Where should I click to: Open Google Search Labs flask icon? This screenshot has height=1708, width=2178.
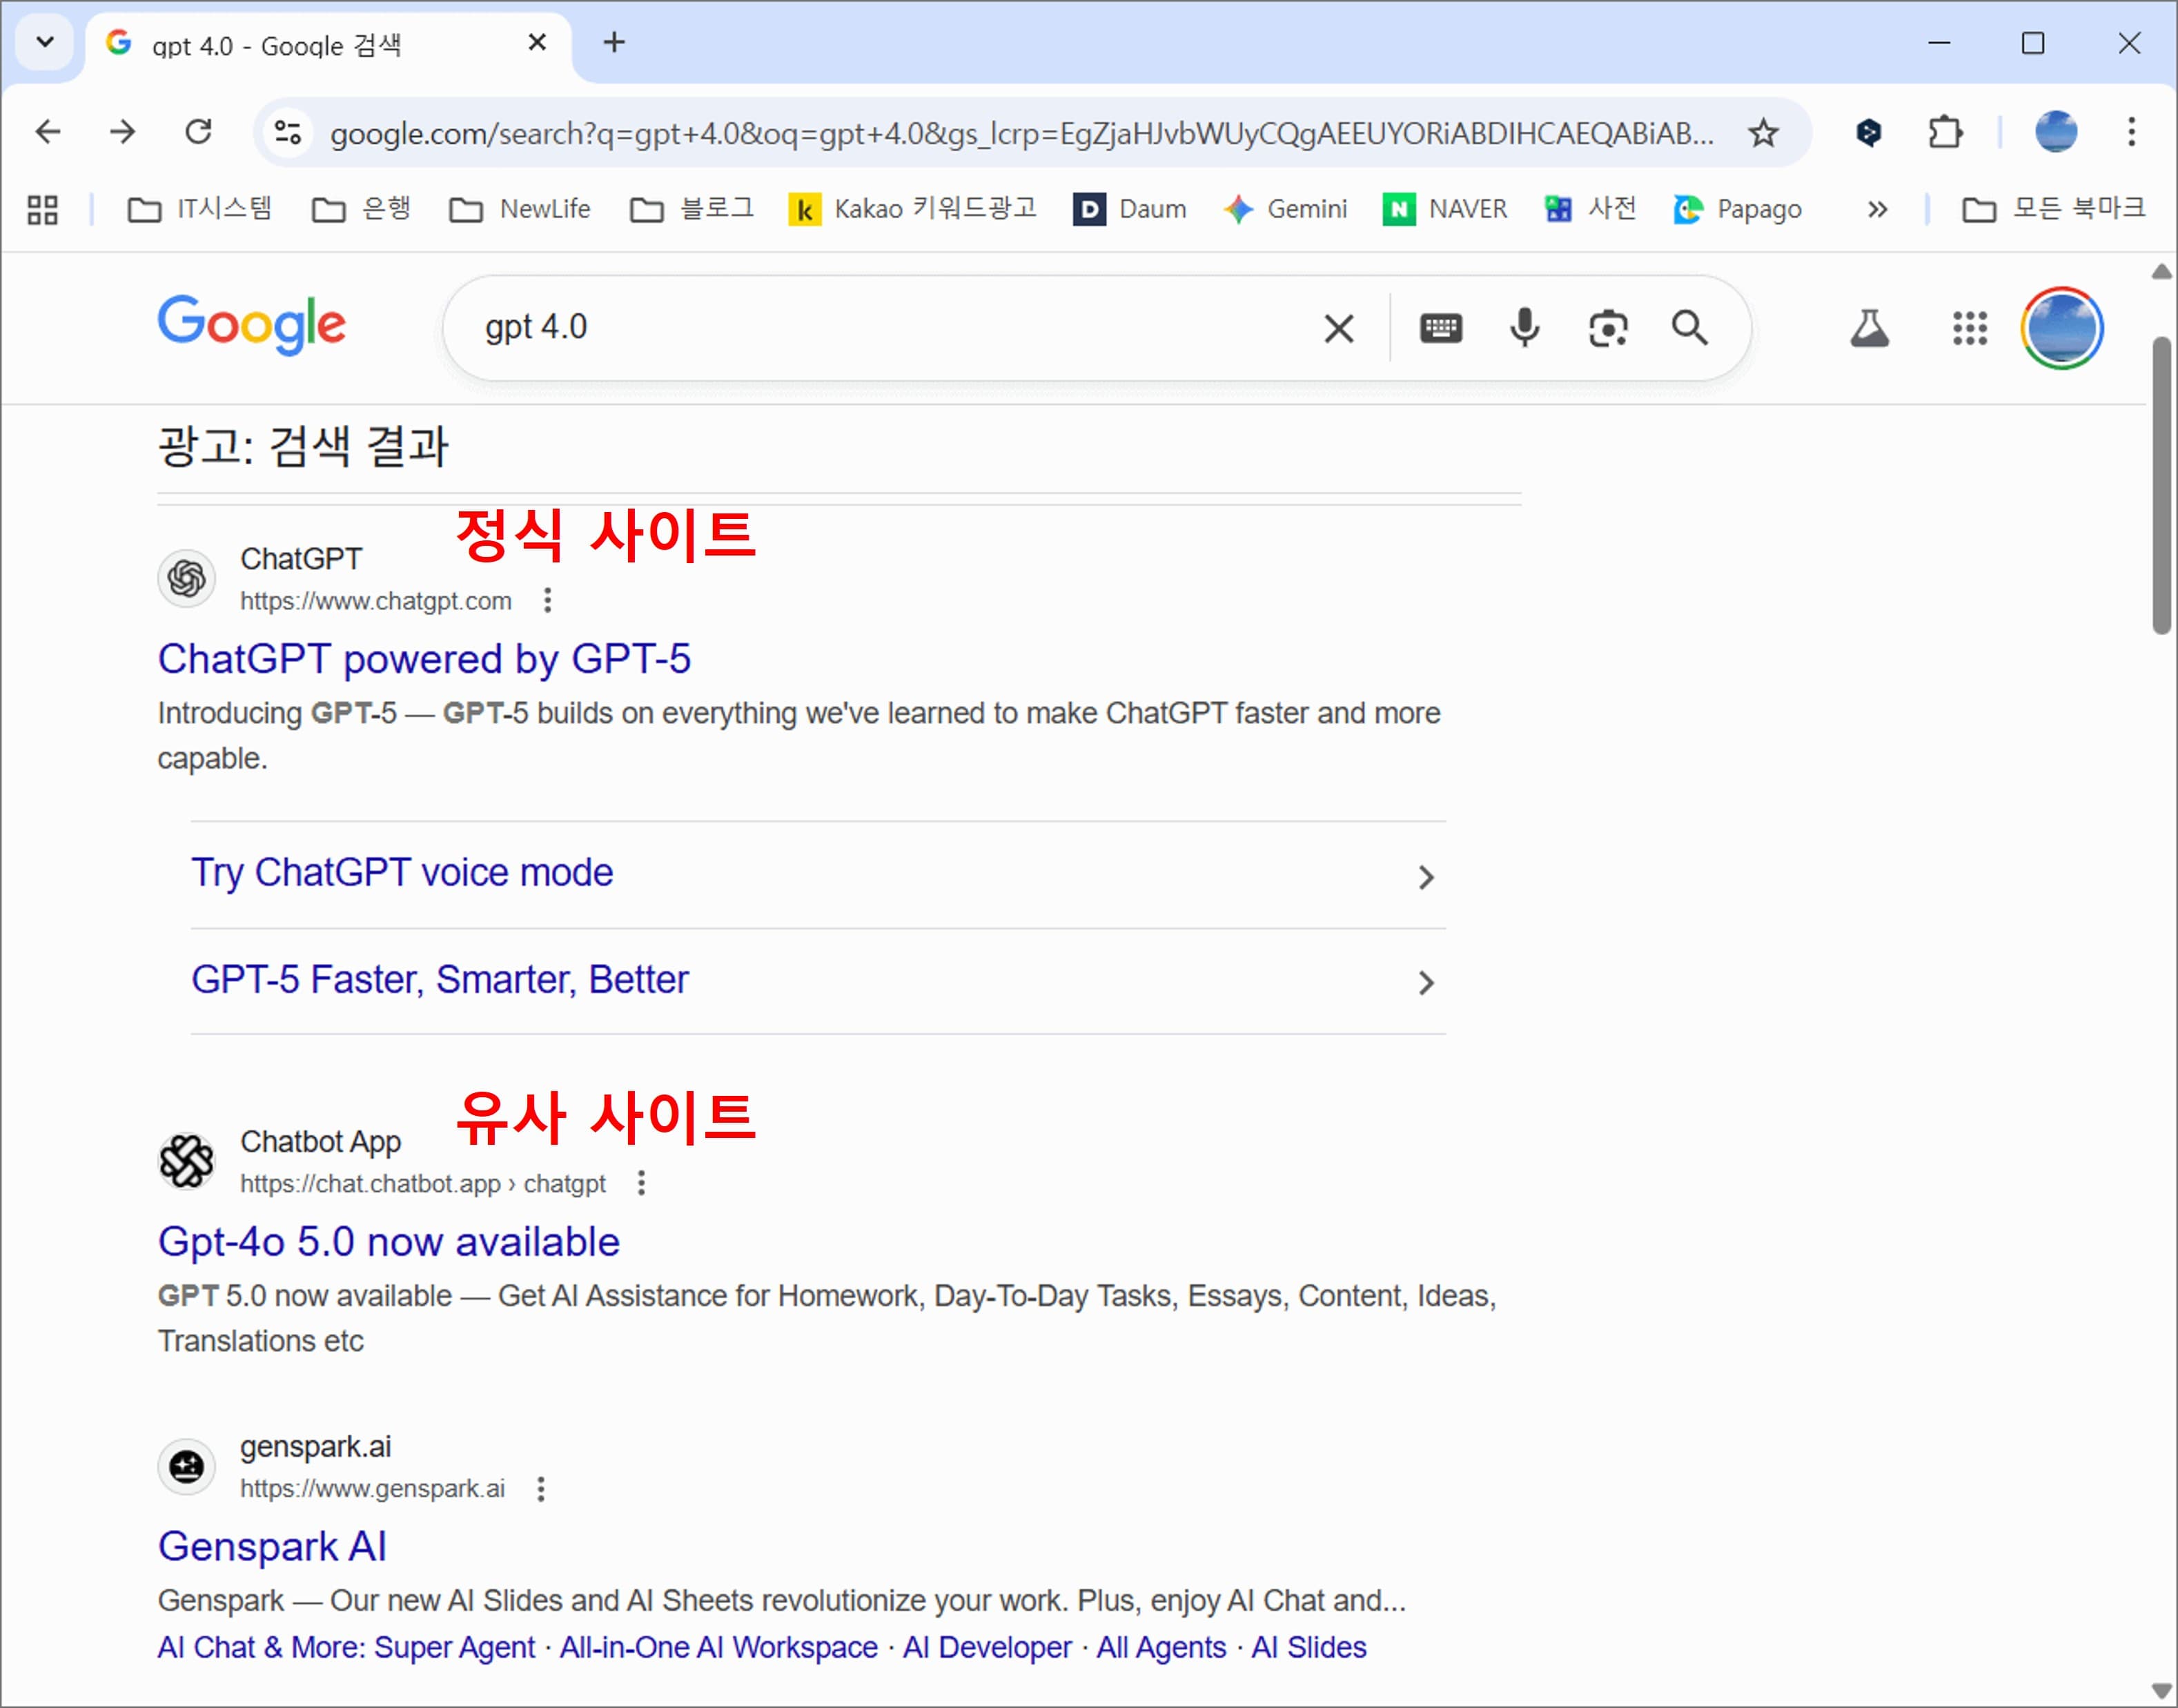coord(1869,327)
